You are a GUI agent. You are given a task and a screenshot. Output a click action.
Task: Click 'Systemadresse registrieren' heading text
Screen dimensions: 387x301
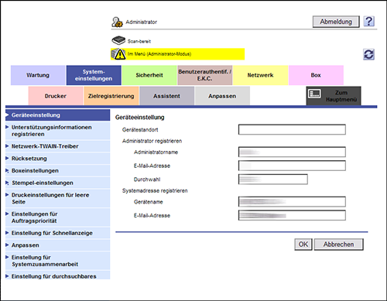(x=155, y=191)
